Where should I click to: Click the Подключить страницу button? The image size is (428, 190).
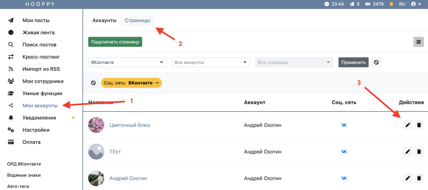point(115,42)
